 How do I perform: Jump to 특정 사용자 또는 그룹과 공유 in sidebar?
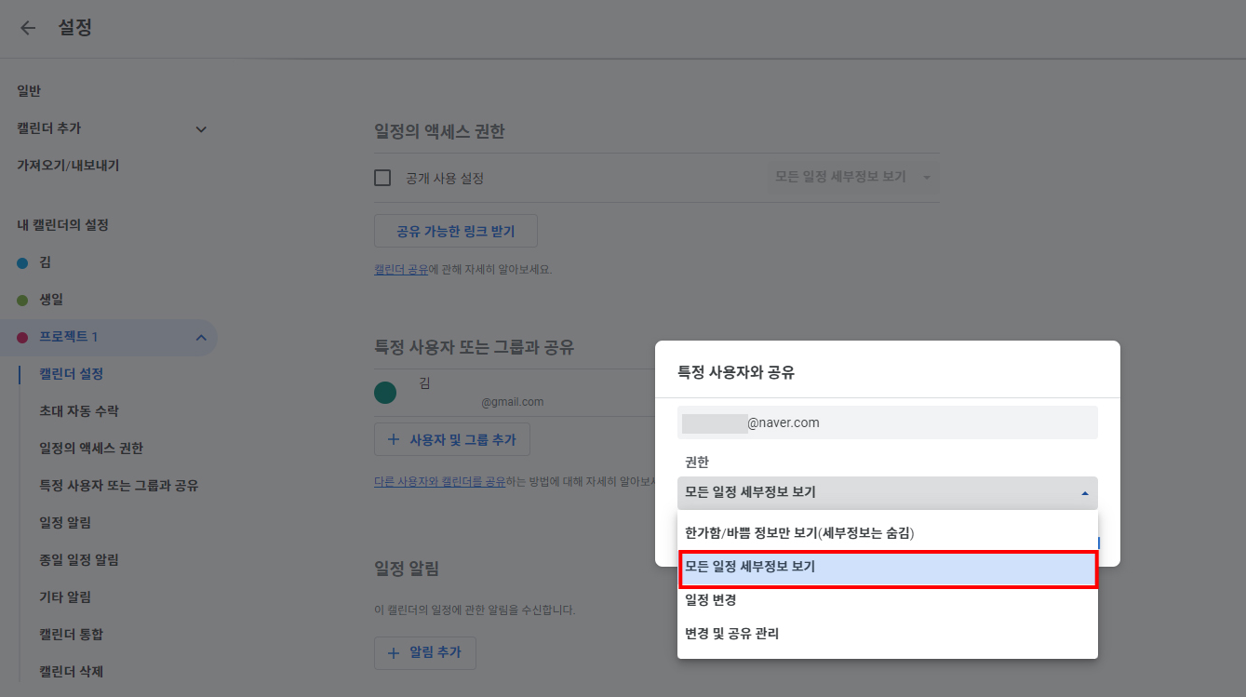tap(119, 486)
